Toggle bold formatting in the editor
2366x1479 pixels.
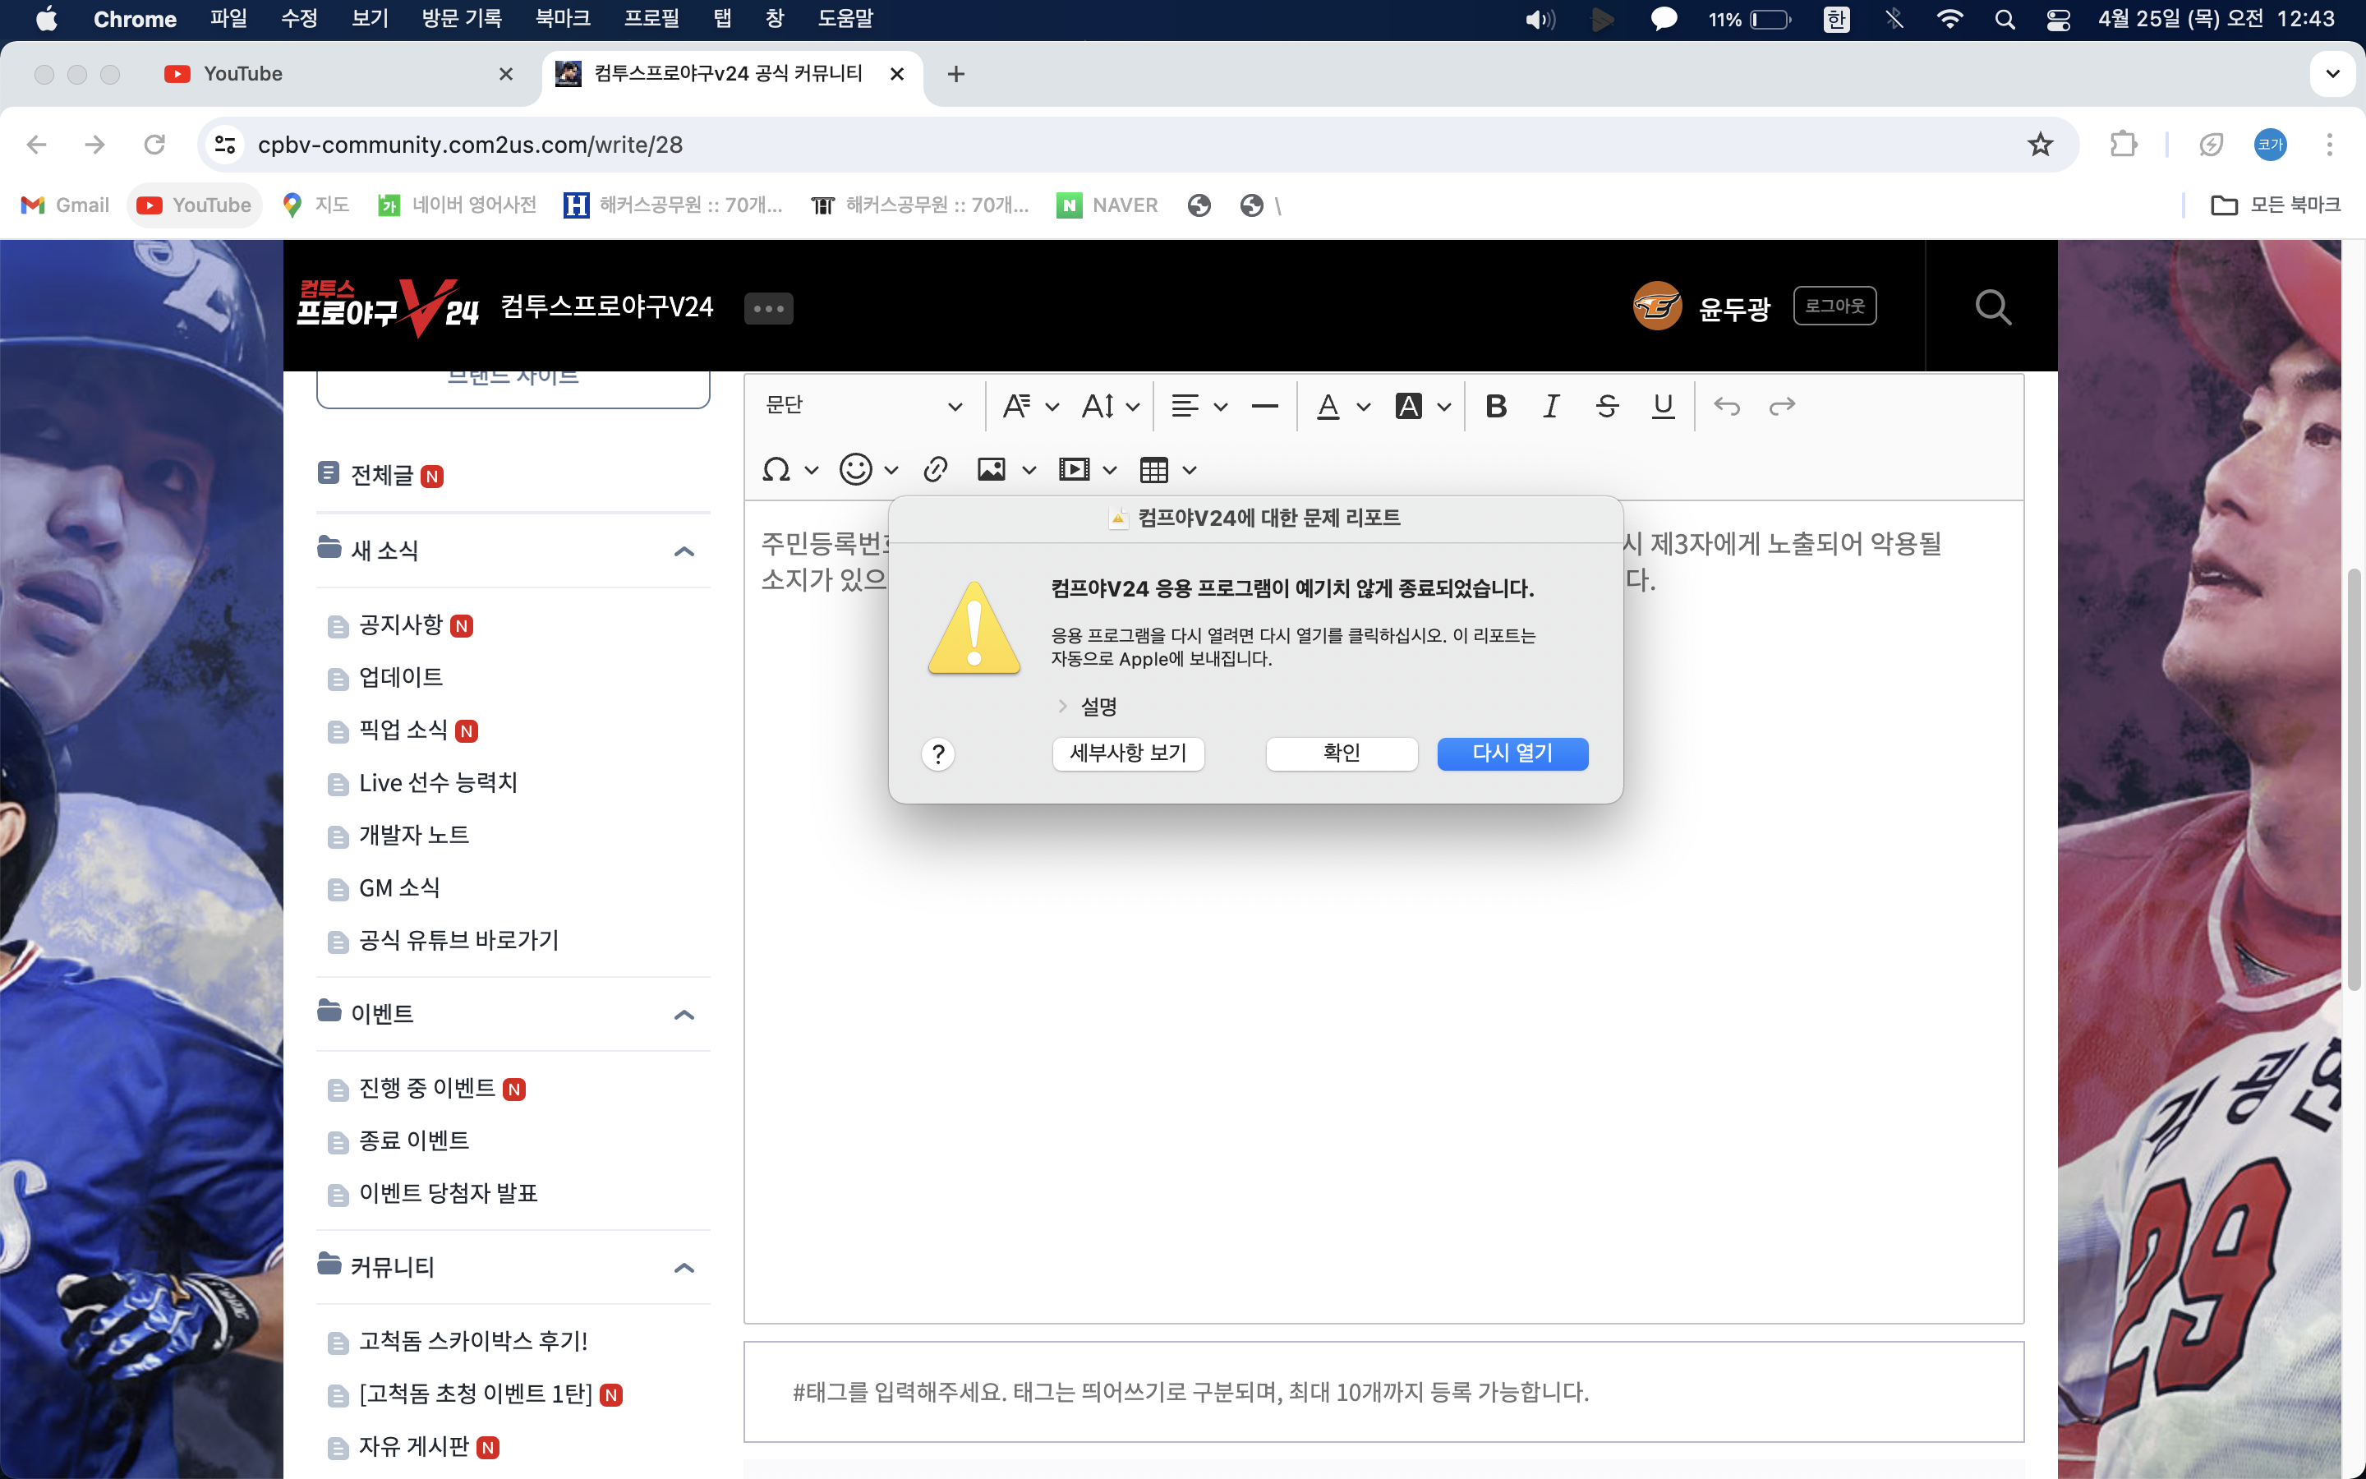point(1495,406)
